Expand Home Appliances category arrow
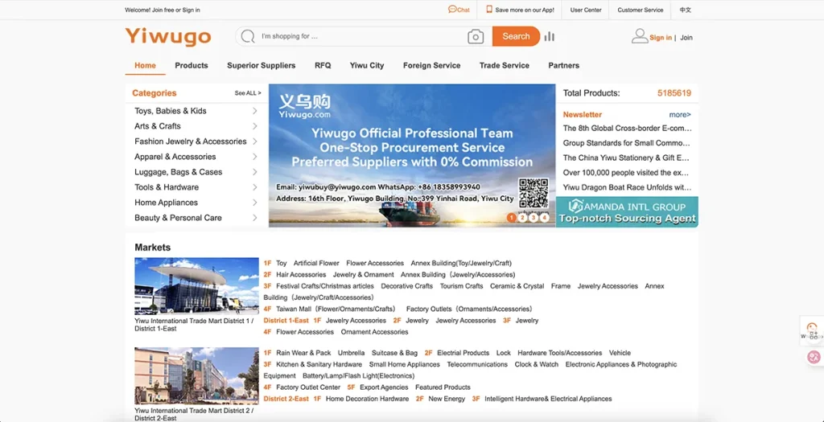Screen dimensions: 824x422 click(255, 202)
